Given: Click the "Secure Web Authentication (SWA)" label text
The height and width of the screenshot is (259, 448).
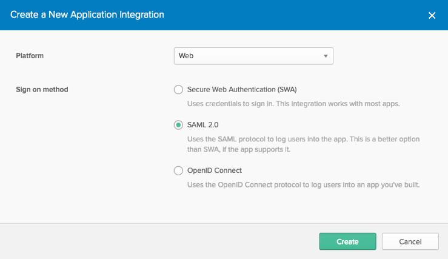Looking at the screenshot, I should (242, 90).
